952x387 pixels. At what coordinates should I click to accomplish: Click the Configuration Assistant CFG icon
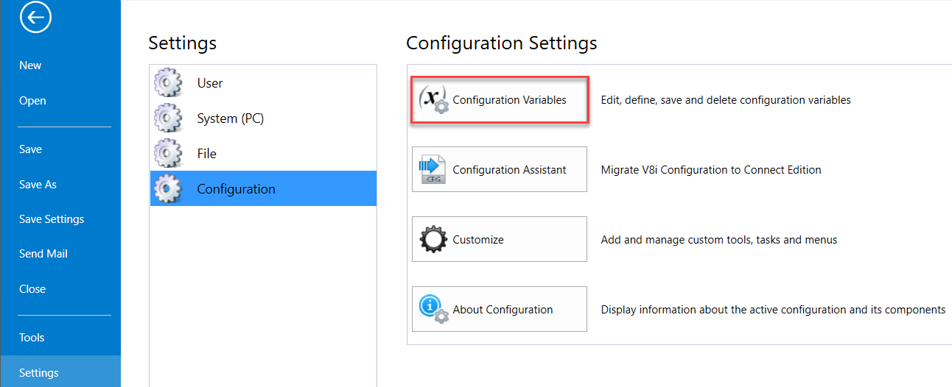pos(433,169)
